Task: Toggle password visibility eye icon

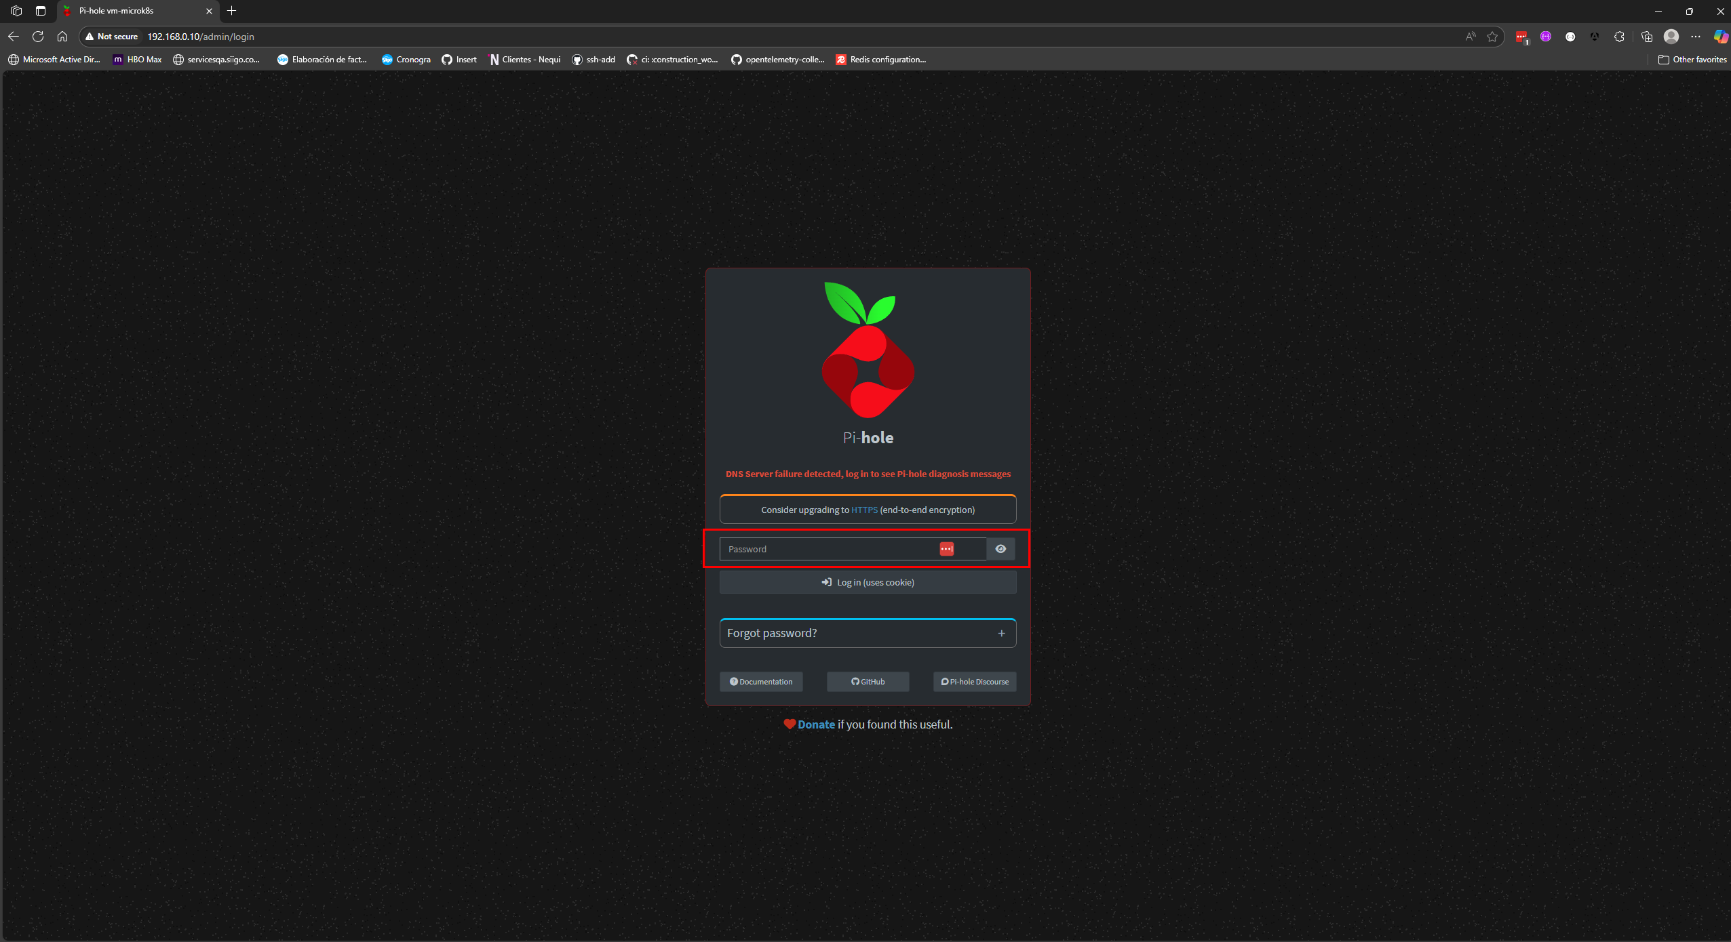Action: click(1000, 549)
